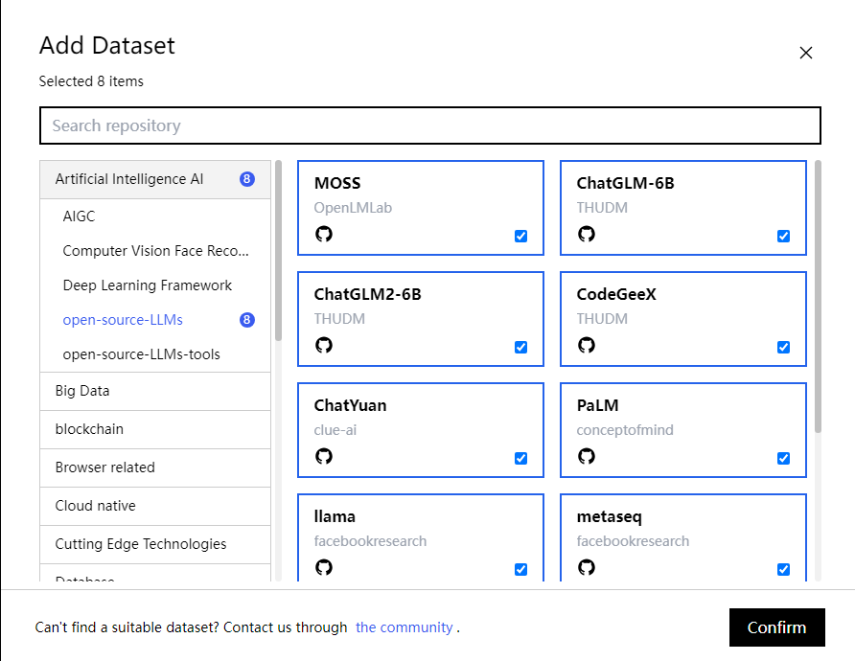Click the Selected 8 items text
The width and height of the screenshot is (855, 661).
(91, 81)
